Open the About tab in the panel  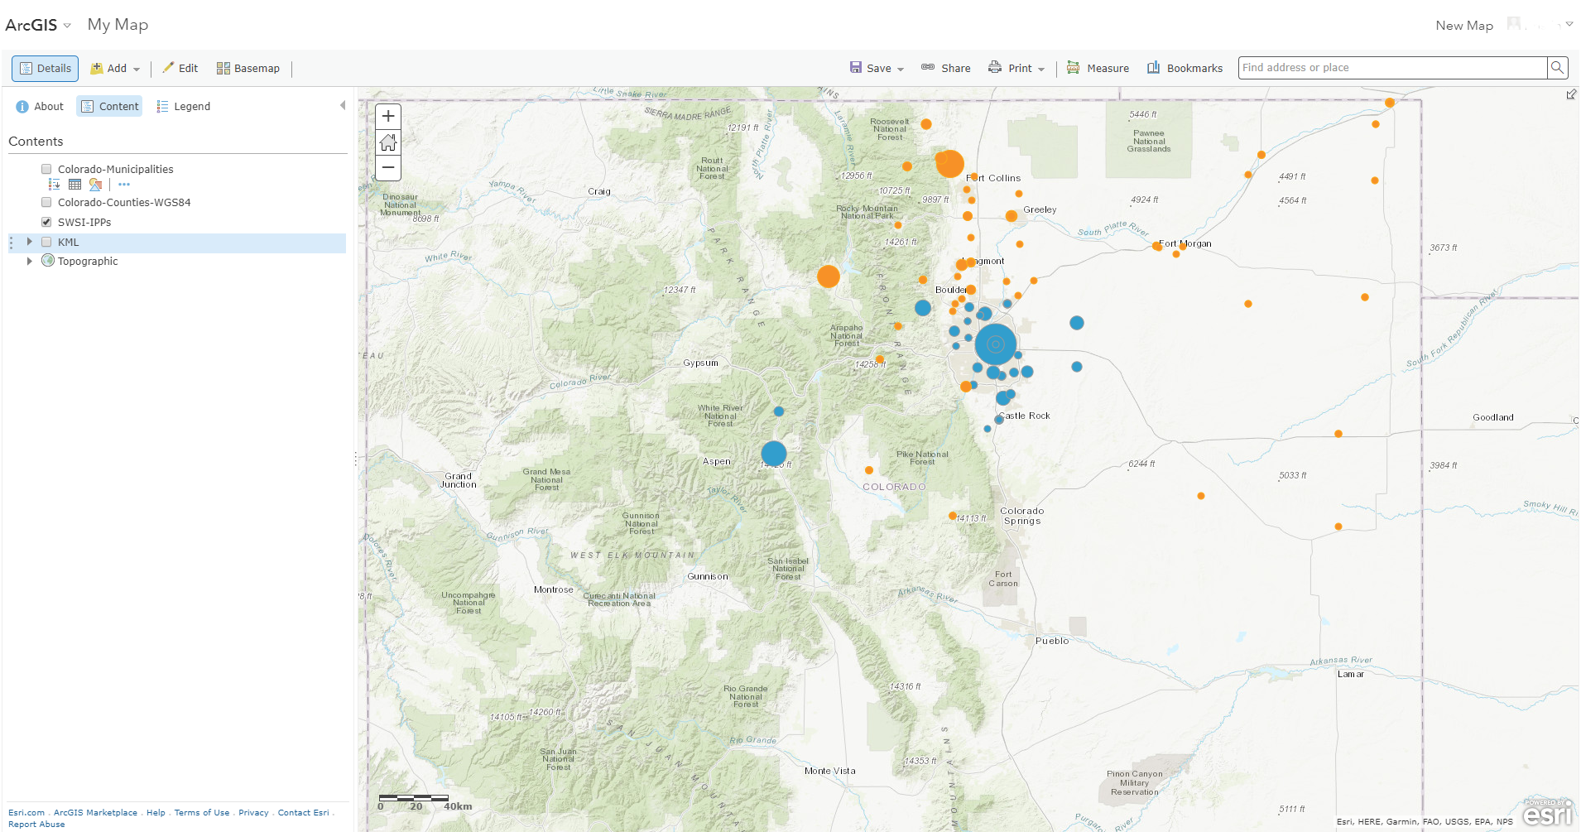(39, 106)
